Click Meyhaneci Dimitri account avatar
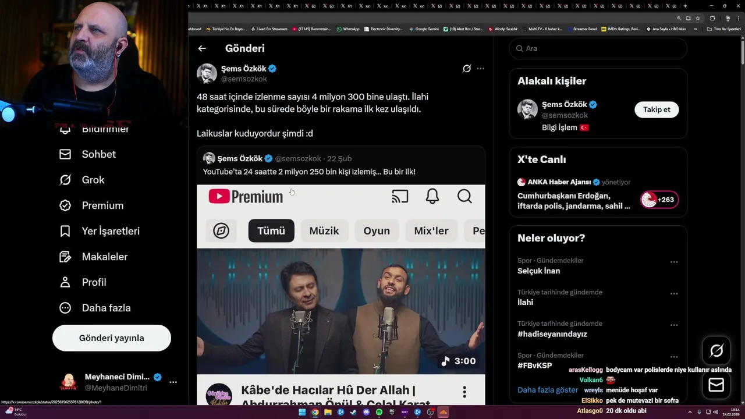This screenshot has height=419, width=745. [69, 382]
